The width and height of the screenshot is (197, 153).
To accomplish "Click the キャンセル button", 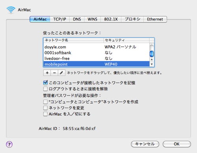I will click(x=145, y=144).
